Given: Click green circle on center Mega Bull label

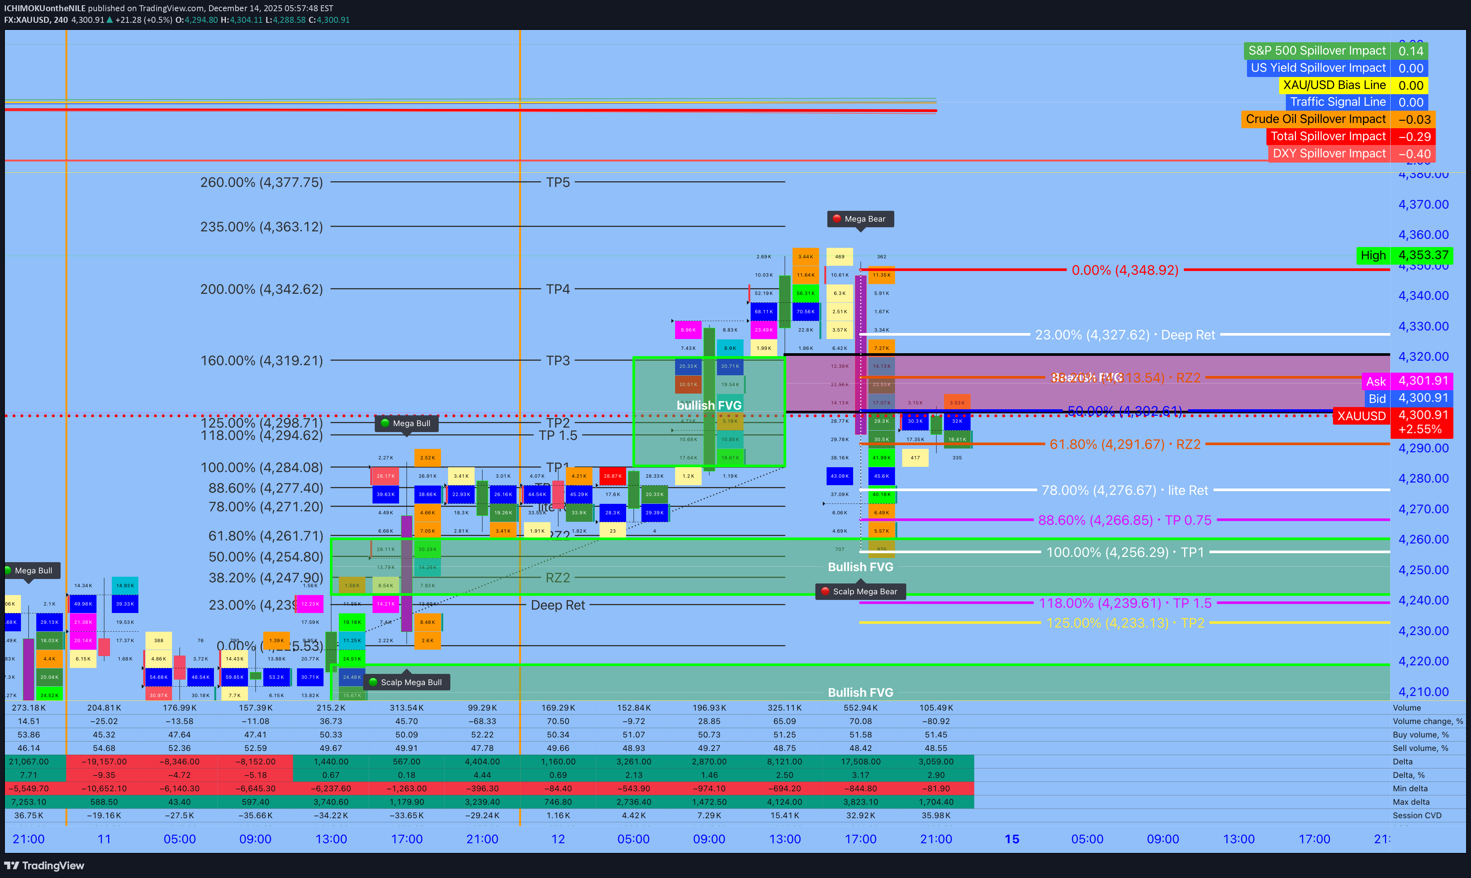Looking at the screenshot, I should (x=385, y=423).
